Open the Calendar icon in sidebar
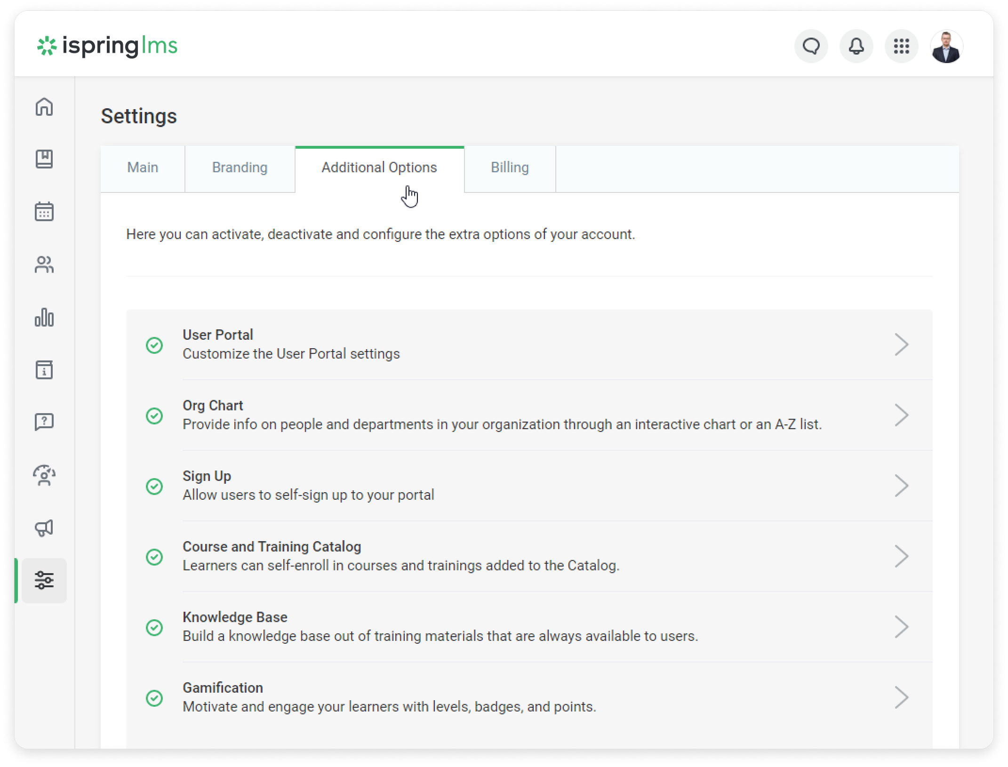Screen dimensions: 1008x767 [x=44, y=211]
